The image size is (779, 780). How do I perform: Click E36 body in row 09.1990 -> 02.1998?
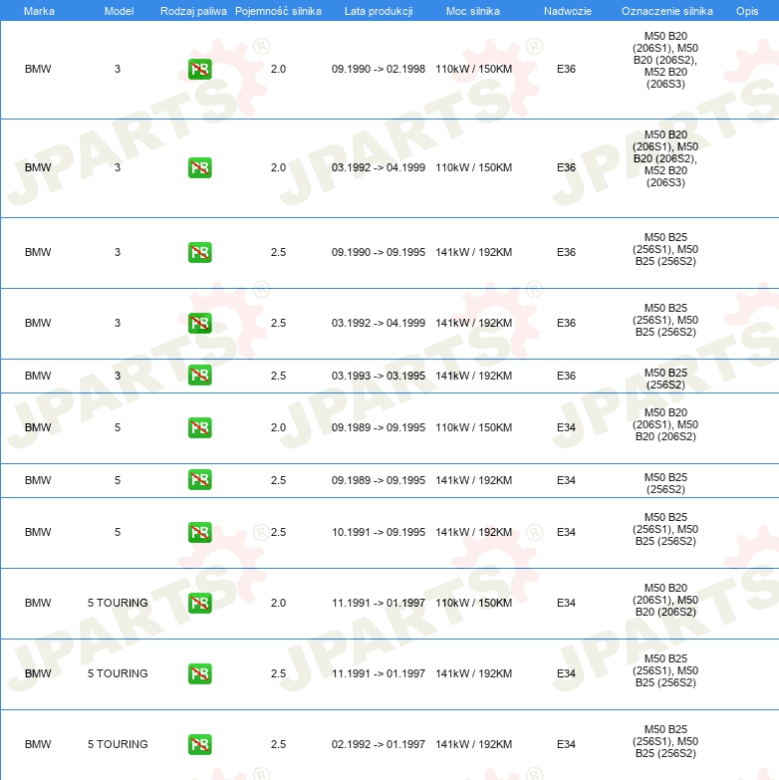click(x=566, y=69)
